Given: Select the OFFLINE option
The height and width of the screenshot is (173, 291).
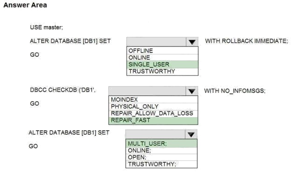Looking at the screenshot, I should (x=162, y=51).
